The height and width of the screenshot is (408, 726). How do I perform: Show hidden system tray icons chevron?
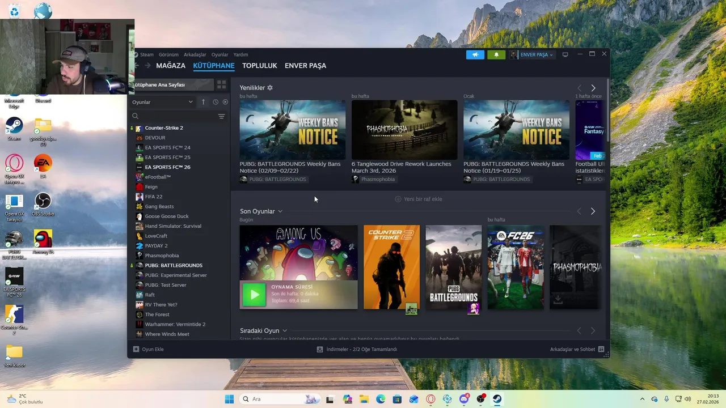642,399
